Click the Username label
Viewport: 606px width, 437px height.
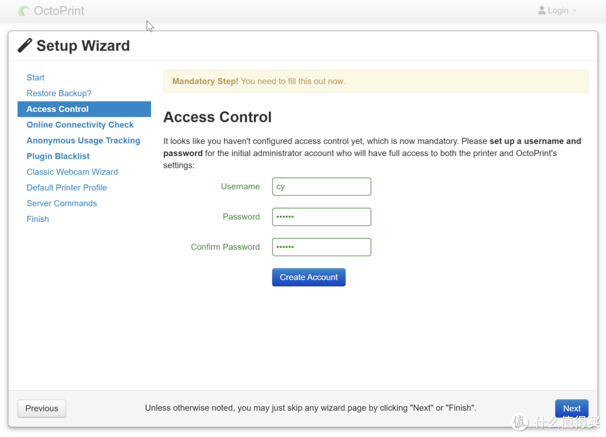tap(240, 186)
